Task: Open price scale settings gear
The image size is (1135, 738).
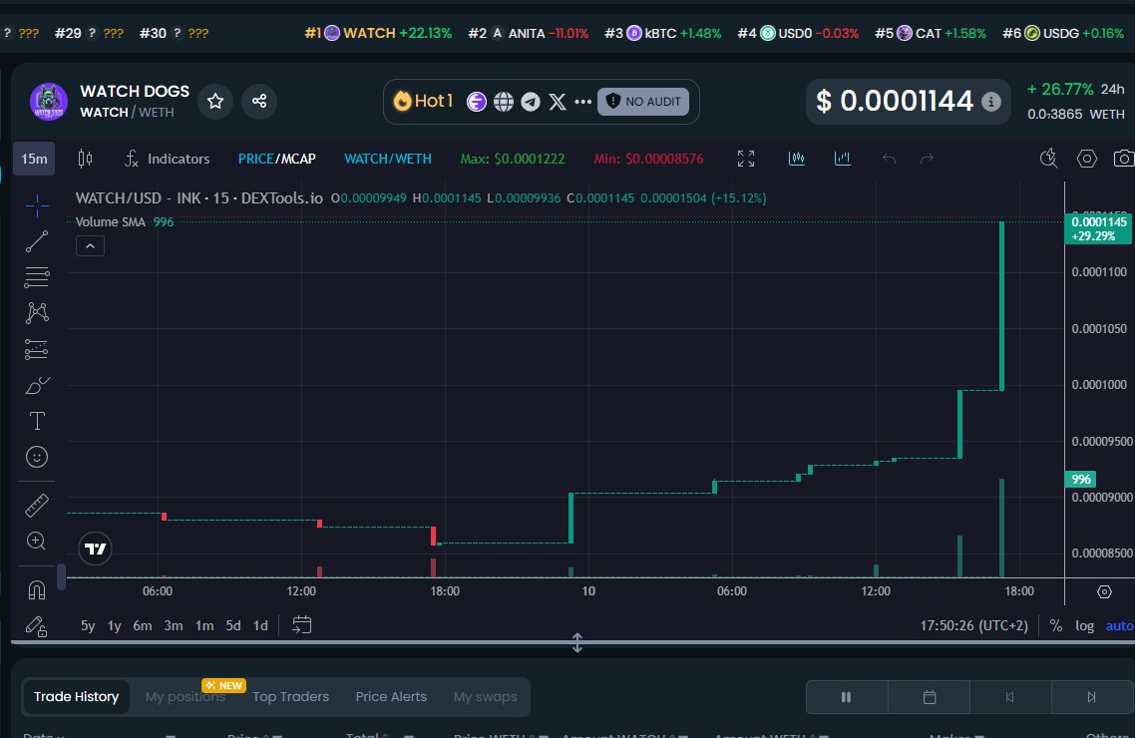Action: (1104, 591)
